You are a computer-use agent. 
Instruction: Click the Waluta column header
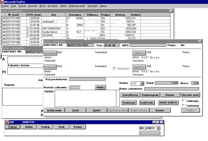[136, 15]
